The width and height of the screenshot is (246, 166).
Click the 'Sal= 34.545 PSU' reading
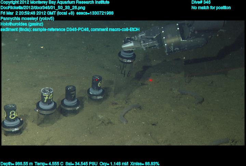coord(81,164)
